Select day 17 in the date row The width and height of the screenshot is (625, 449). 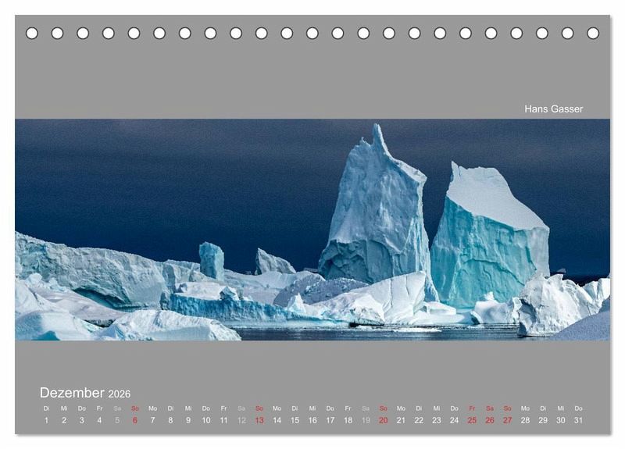point(330,420)
